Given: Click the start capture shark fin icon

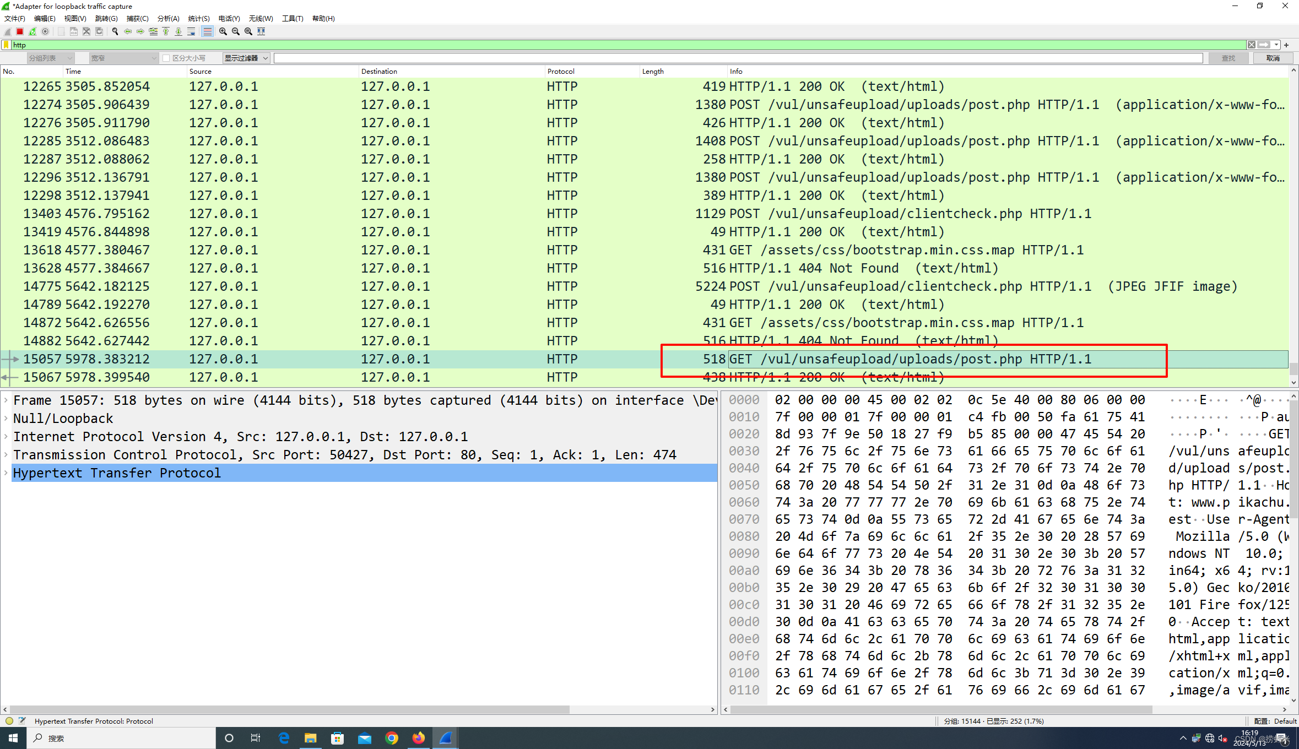Looking at the screenshot, I should point(8,31).
